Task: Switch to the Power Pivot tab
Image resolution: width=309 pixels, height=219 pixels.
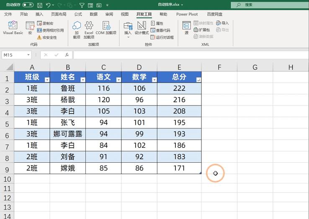Action: pos(187,14)
